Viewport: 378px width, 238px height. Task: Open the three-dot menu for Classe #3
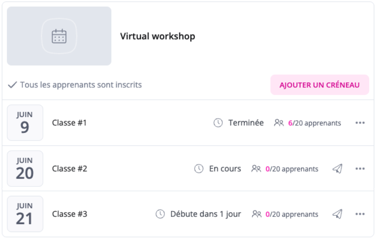point(360,214)
